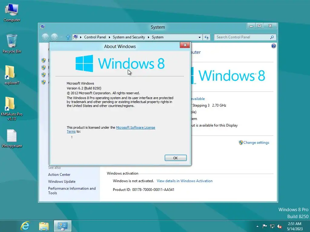Click the Control Panel taskbar button
The image size is (310, 232).
(x=62, y=226)
